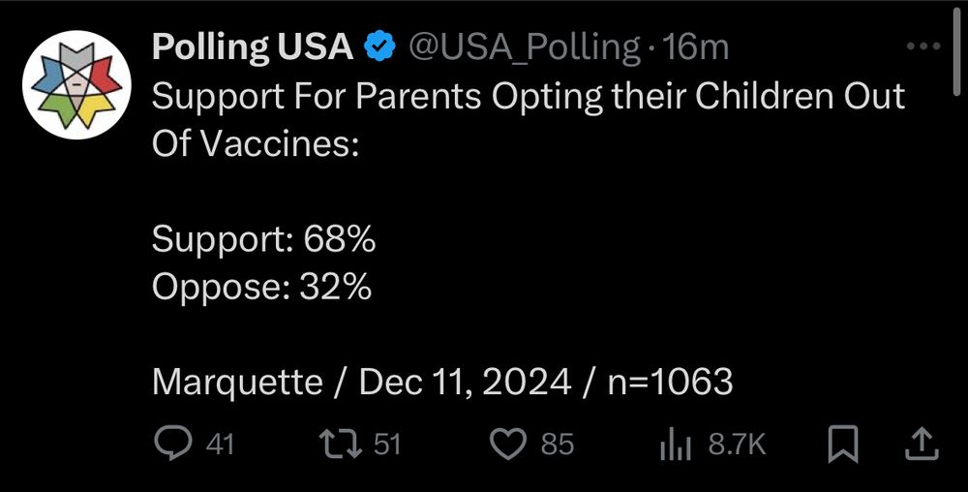Image resolution: width=968 pixels, height=492 pixels.
Task: Click the 51 reposts count
Action: [x=388, y=445]
